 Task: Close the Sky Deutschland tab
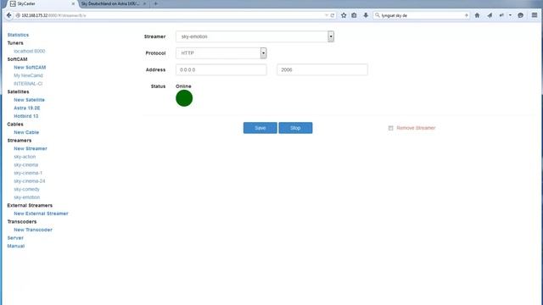pos(144,3)
